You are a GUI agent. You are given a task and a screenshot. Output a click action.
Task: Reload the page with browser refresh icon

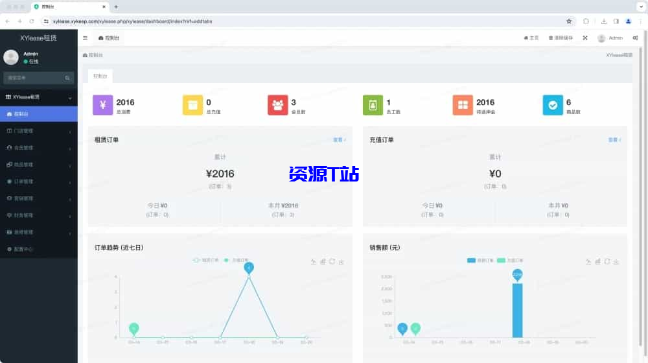tap(32, 21)
